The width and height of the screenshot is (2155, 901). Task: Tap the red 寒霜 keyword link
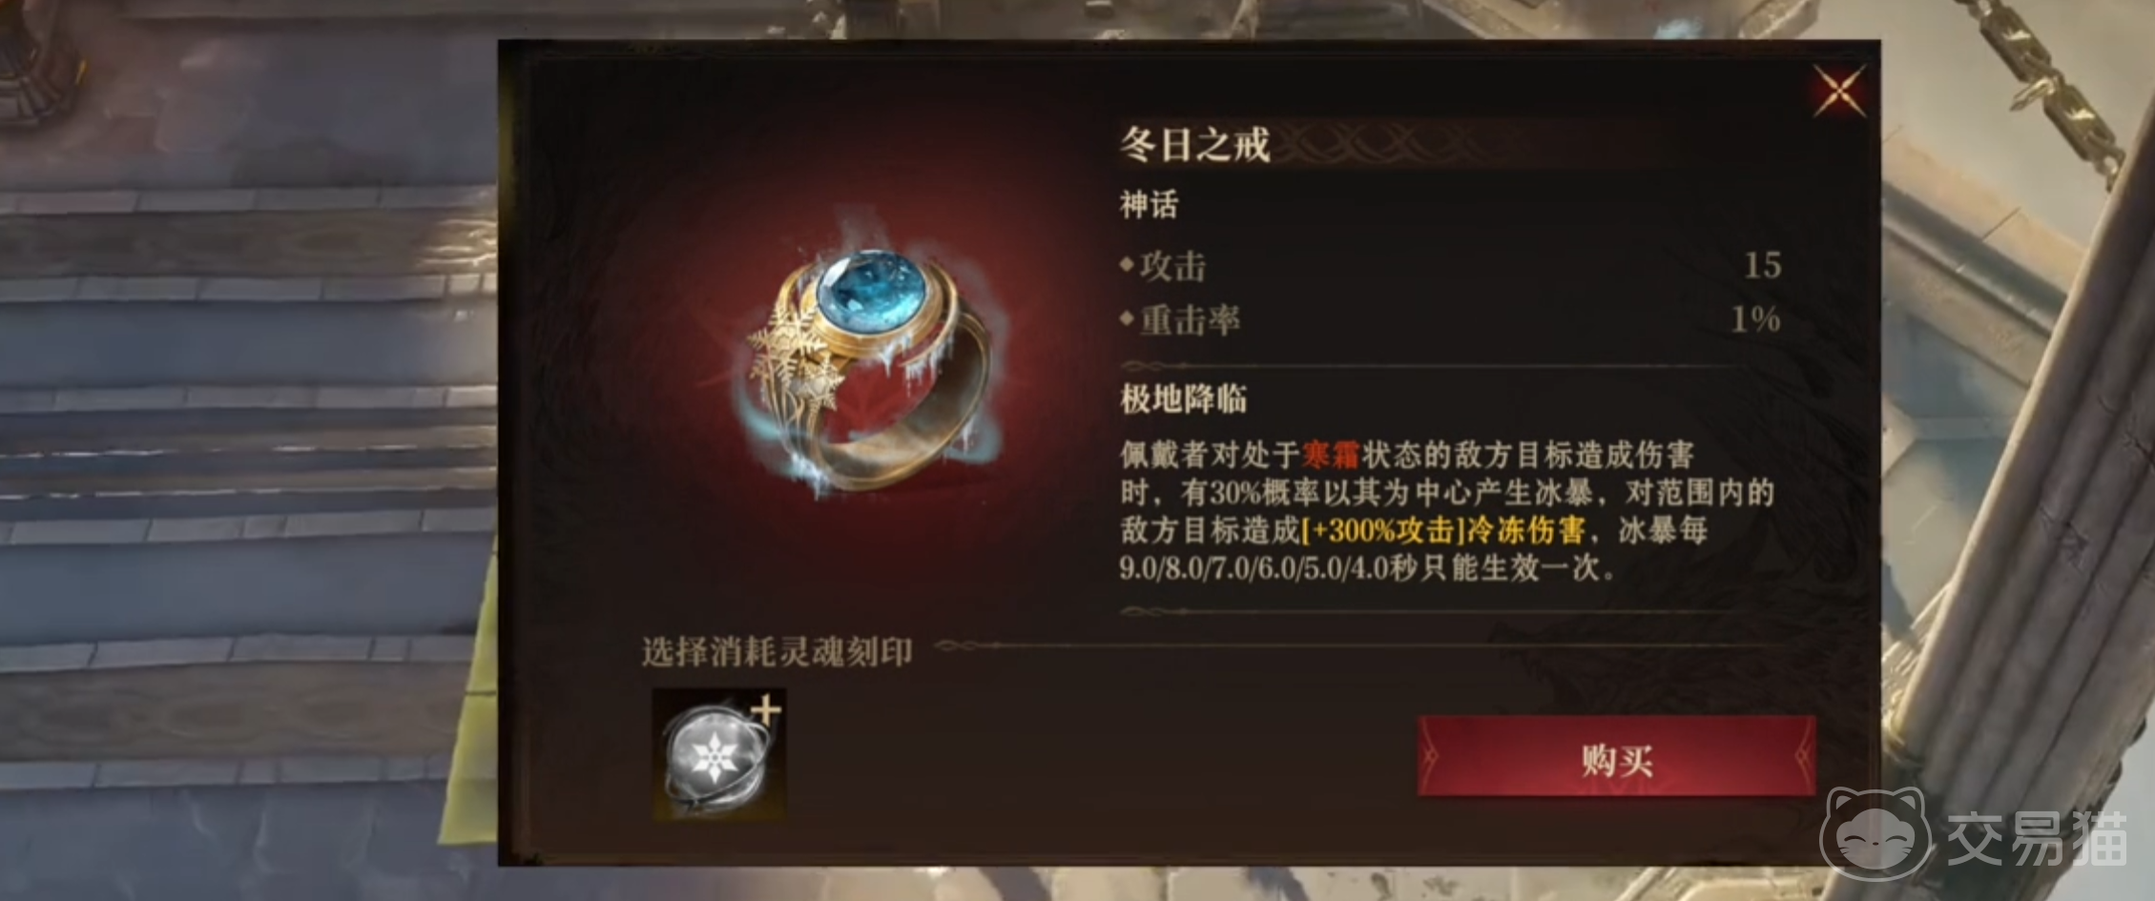(x=1331, y=456)
